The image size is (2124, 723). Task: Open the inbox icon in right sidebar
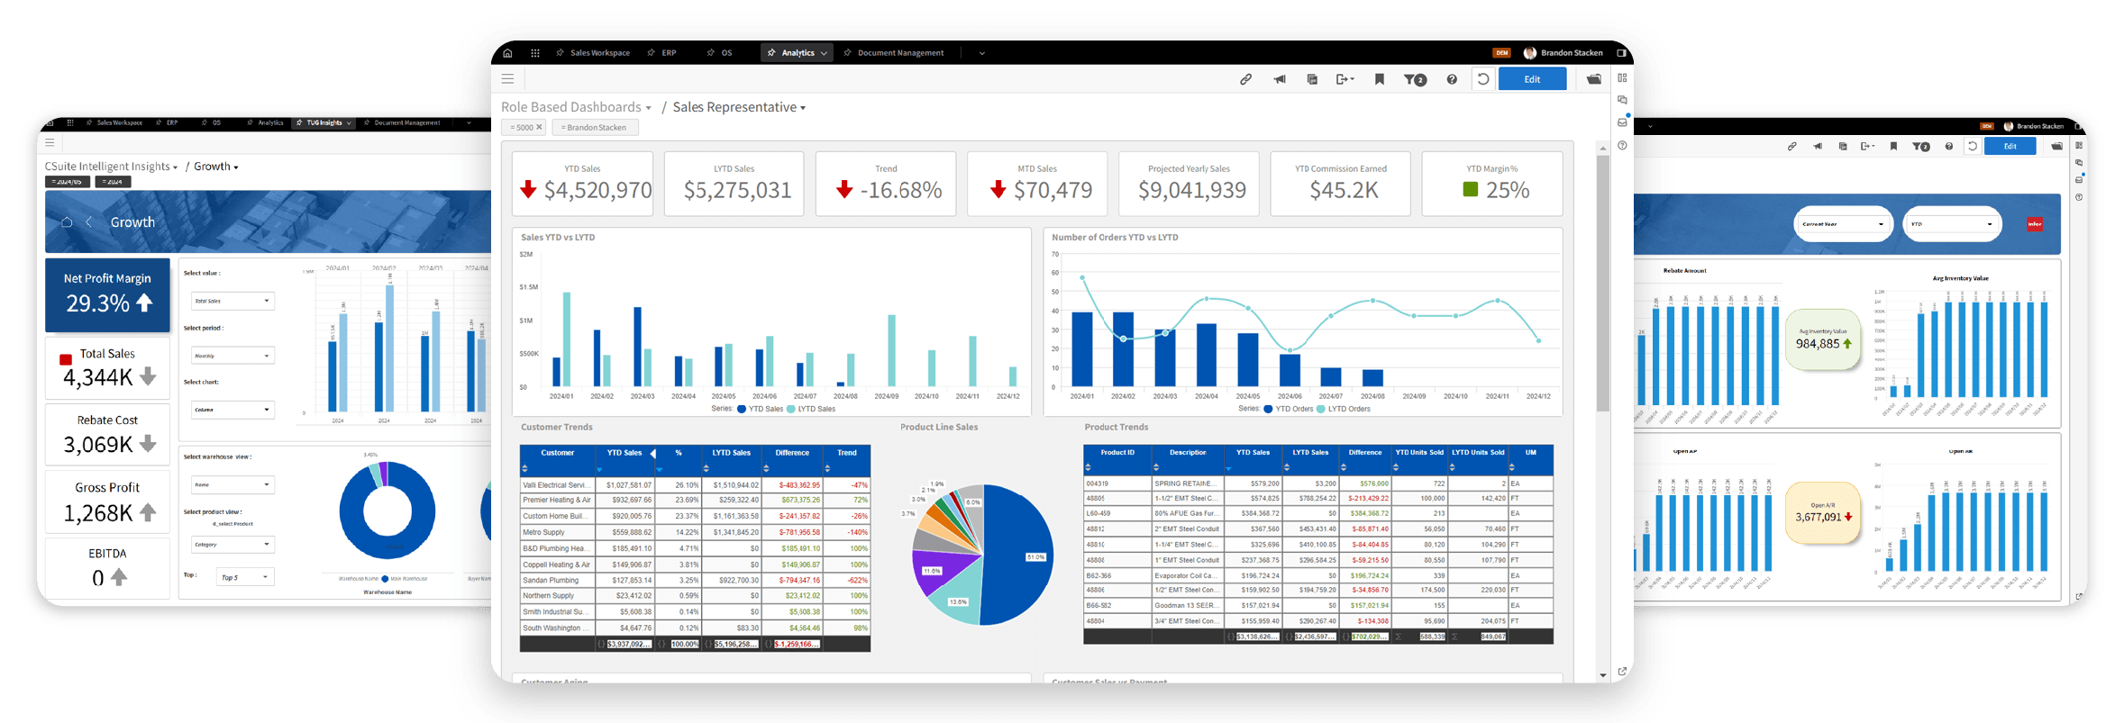1622,122
